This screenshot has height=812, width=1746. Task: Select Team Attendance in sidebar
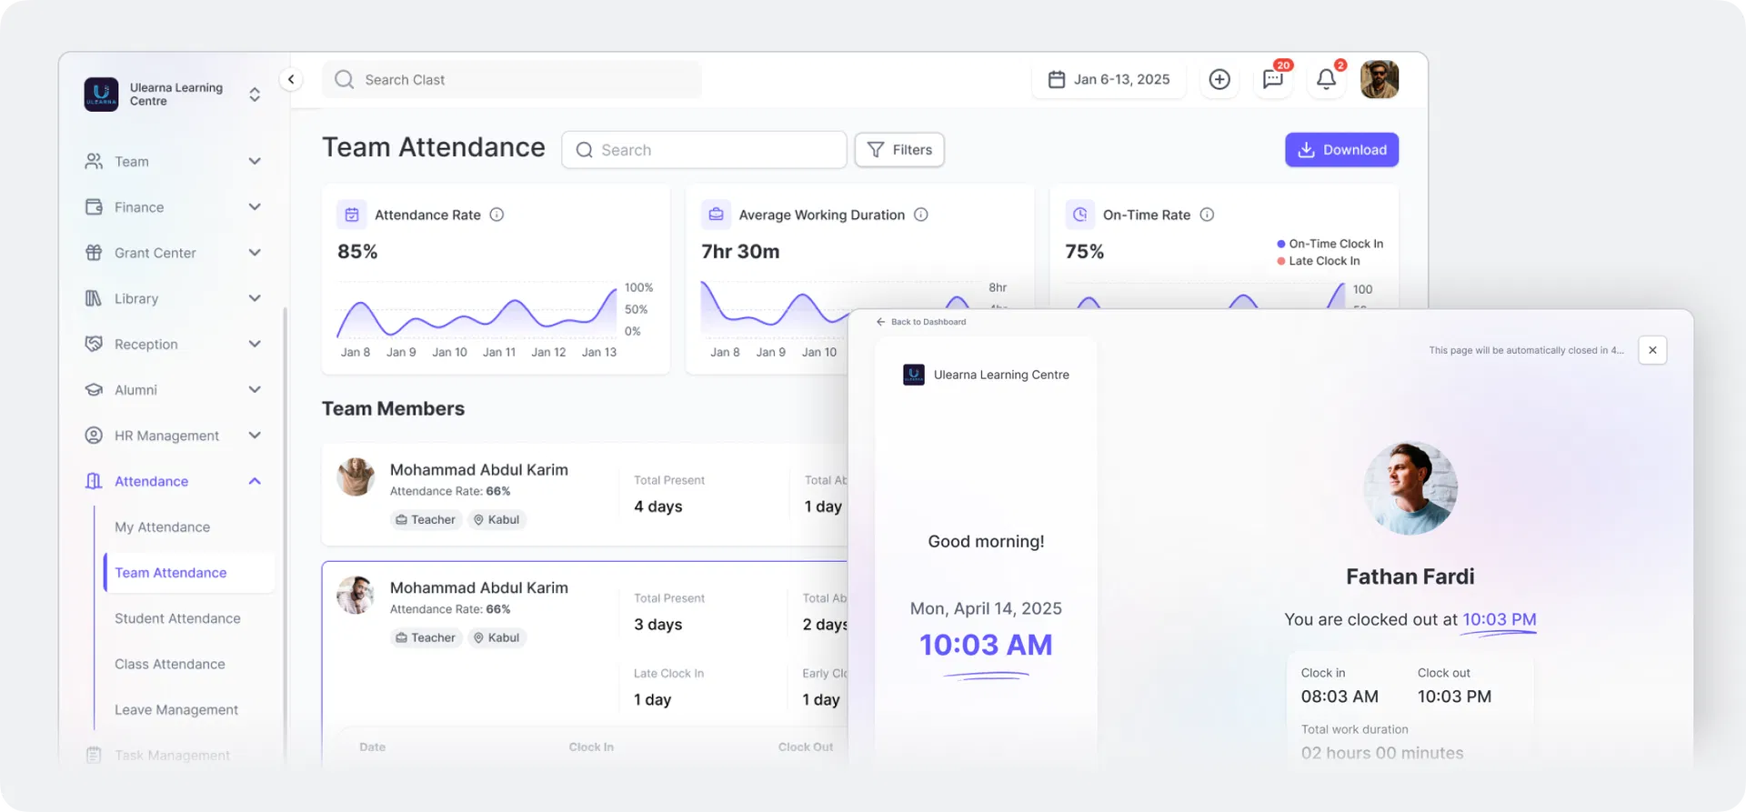click(x=189, y=573)
